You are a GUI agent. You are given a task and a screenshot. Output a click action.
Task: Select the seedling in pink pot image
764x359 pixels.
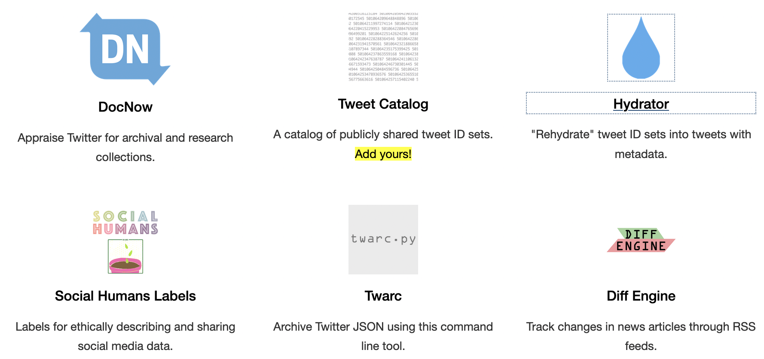(125, 256)
